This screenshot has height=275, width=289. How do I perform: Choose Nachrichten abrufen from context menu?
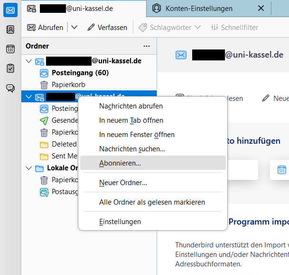153,106
